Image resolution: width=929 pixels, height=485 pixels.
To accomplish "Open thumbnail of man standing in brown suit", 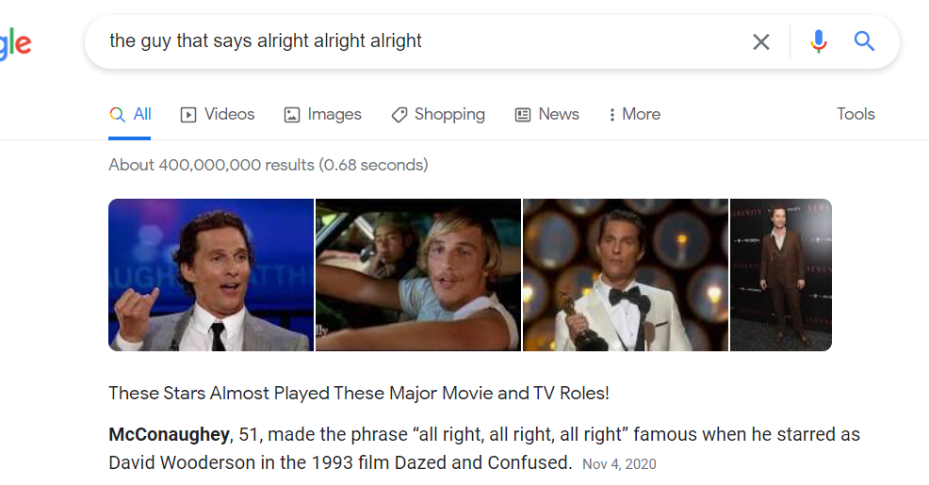I will tap(781, 275).
